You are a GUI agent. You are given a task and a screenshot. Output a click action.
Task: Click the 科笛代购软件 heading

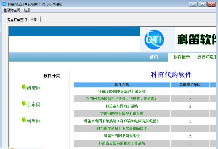(171, 75)
